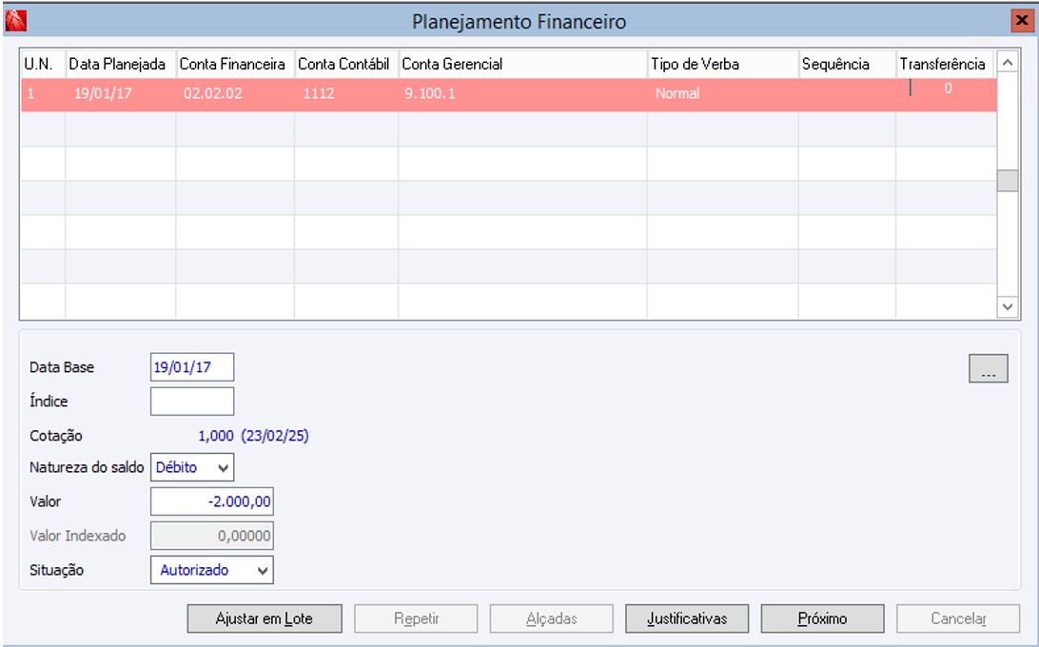Click the vertical scrollbar thumb

point(1008,181)
